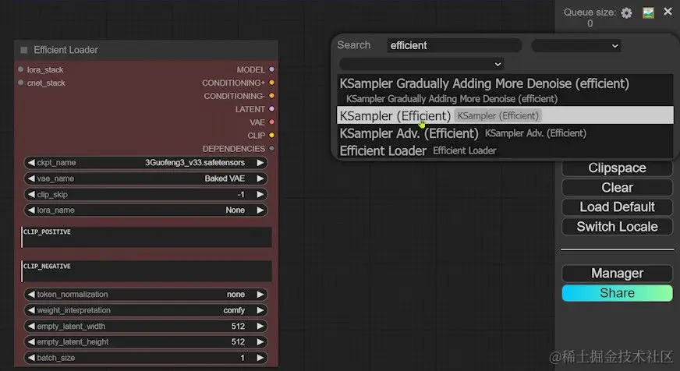
Task: Click the empty_latent_width value 512
Action: [x=238, y=327]
